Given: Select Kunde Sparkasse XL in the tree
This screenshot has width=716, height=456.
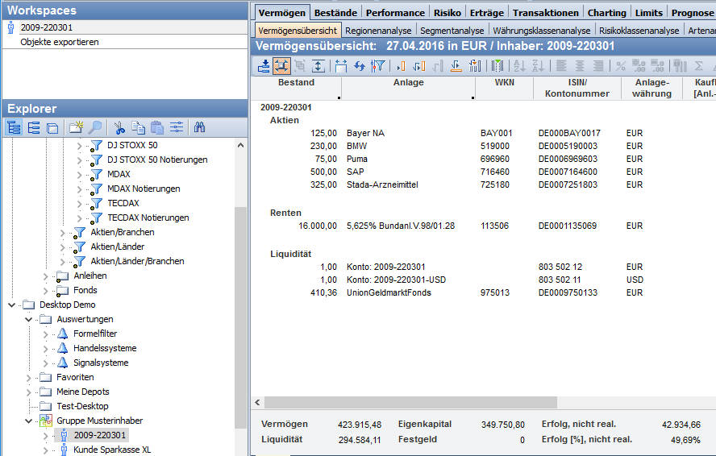Looking at the screenshot, I should pos(112,450).
